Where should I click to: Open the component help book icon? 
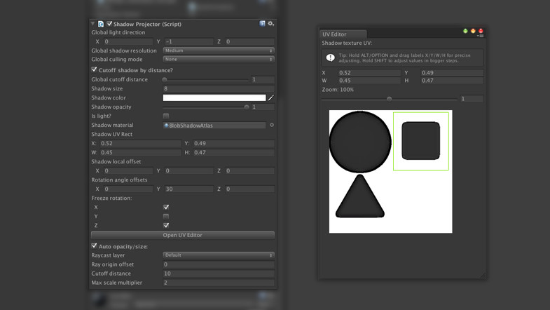click(x=262, y=24)
